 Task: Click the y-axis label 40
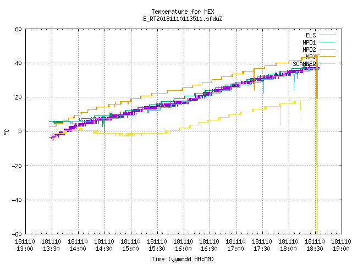(x=18, y=63)
